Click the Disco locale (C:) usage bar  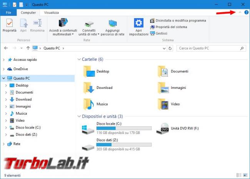124,128
